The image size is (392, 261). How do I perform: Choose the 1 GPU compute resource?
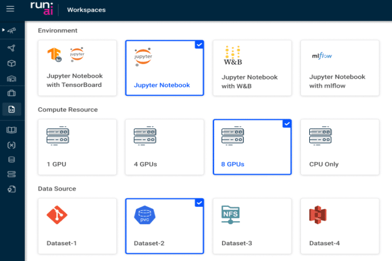click(x=77, y=147)
